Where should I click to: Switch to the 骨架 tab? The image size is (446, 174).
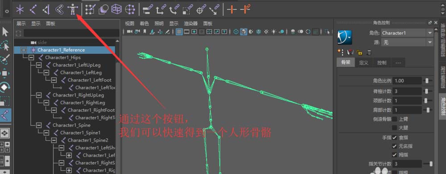[x=346, y=63]
